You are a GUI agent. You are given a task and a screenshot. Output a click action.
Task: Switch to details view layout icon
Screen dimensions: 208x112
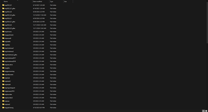pyautogui.click(x=203, y=111)
